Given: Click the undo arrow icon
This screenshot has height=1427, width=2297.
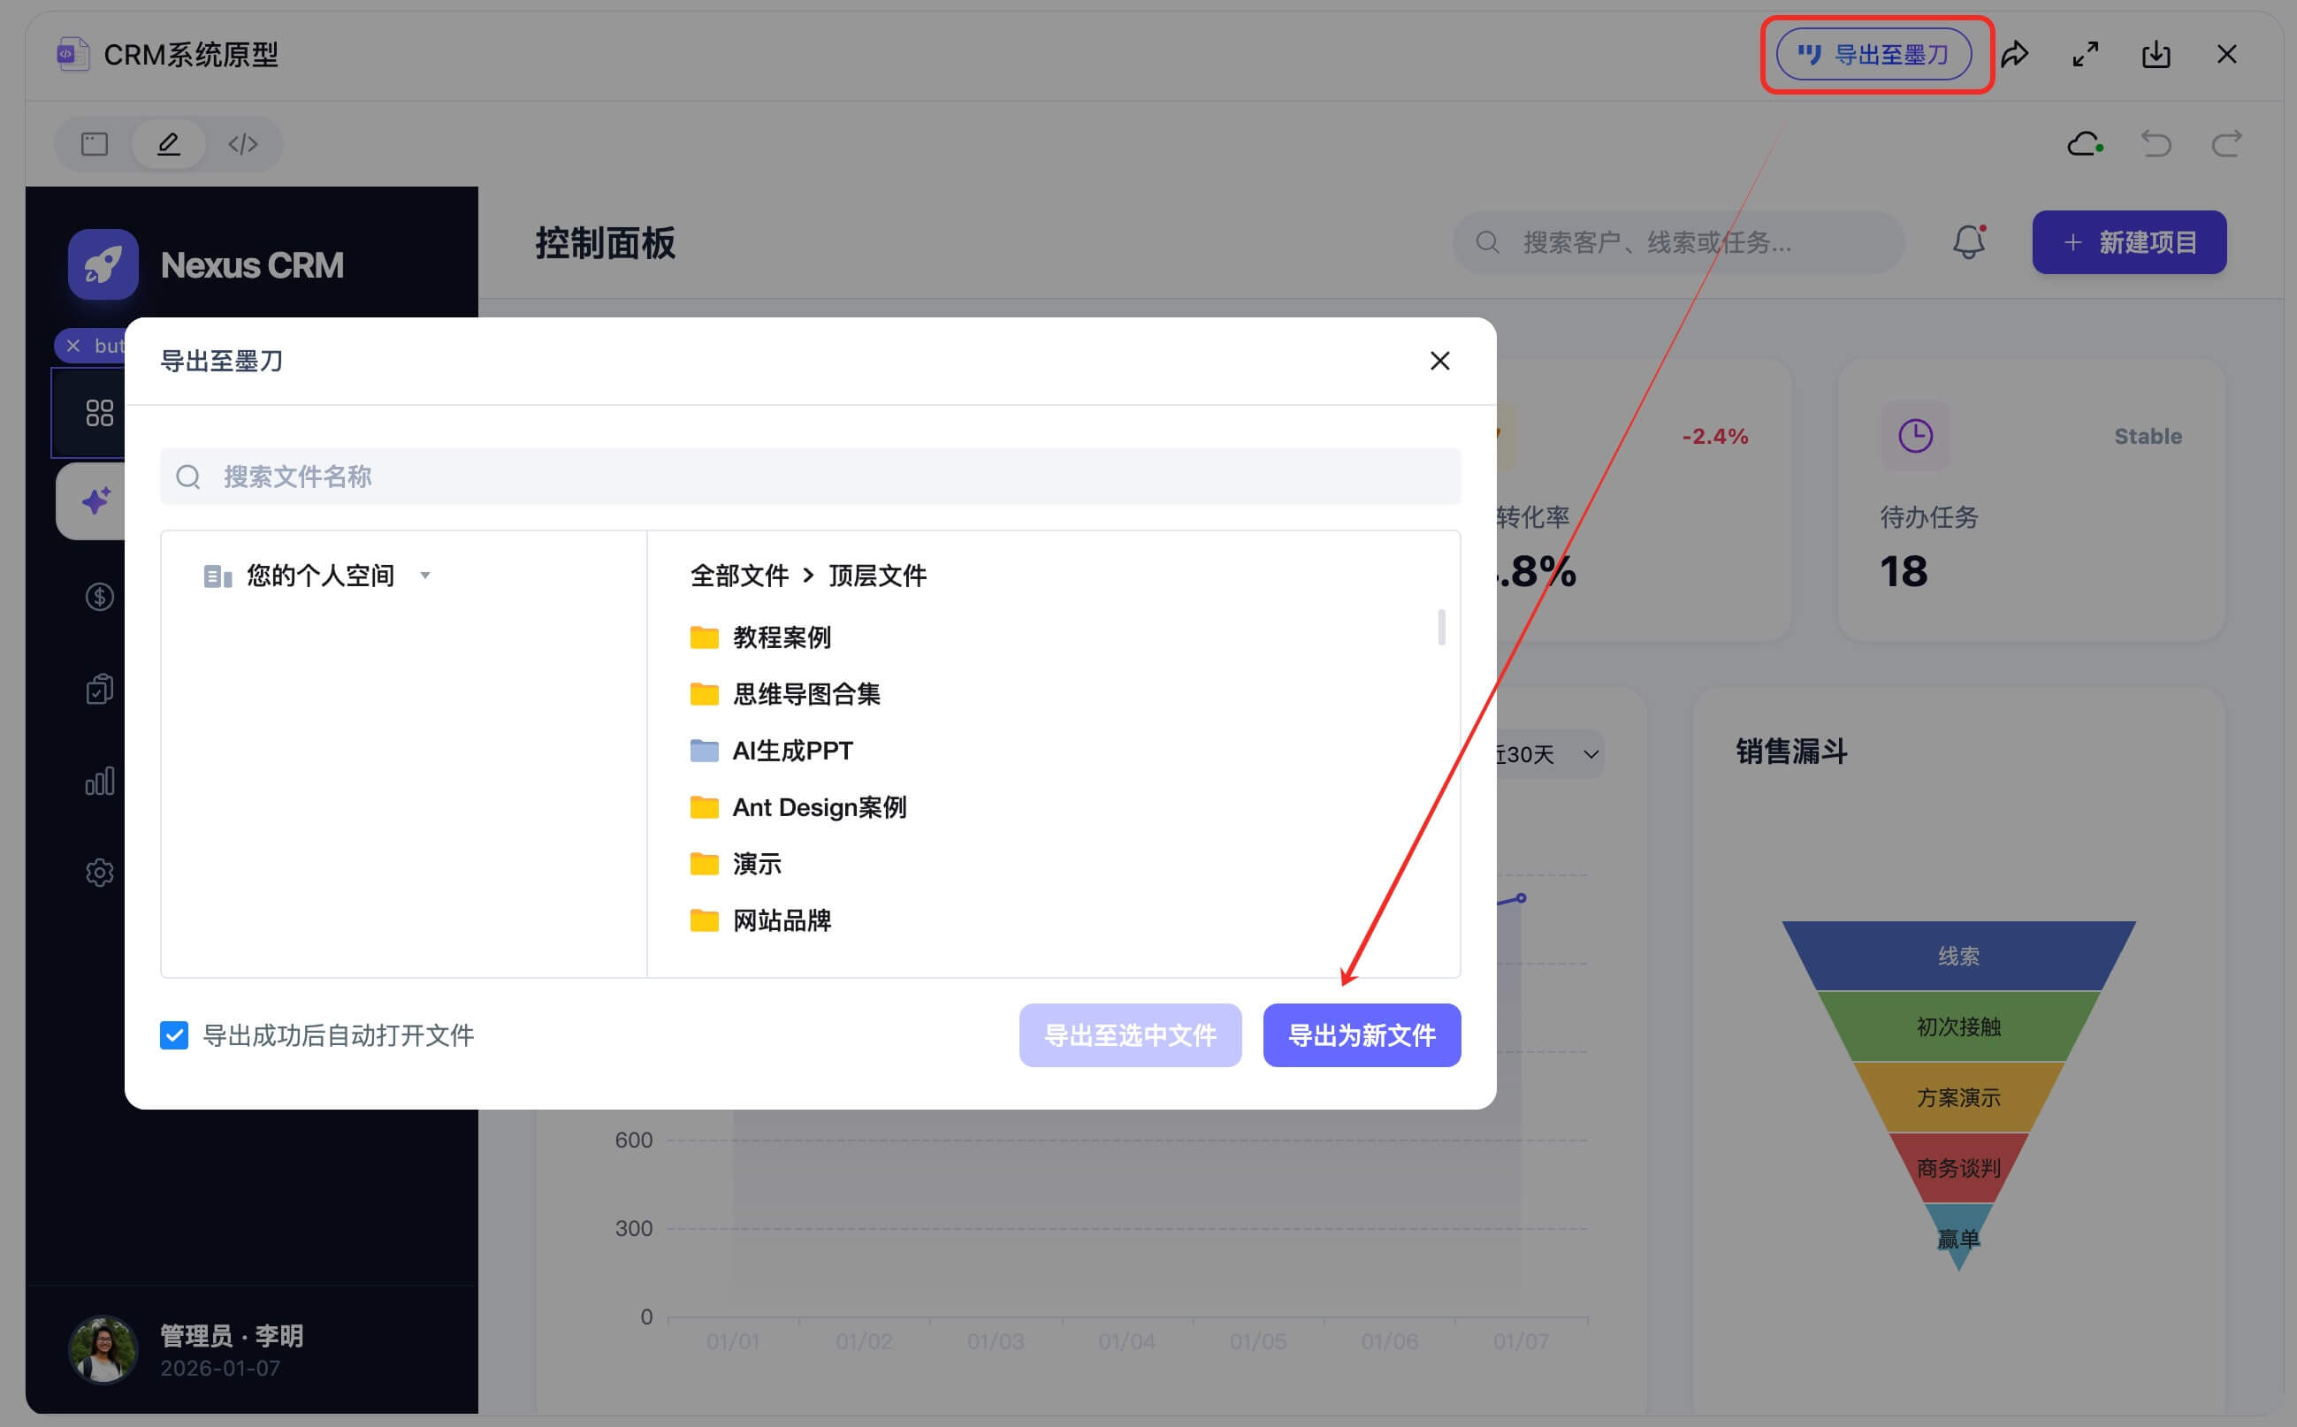Looking at the screenshot, I should click(2156, 143).
